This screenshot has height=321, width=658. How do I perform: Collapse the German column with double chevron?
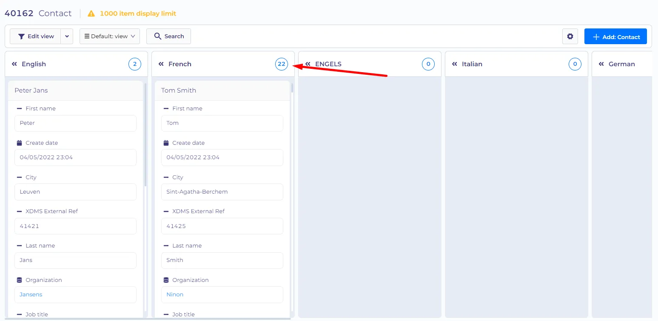[x=601, y=64]
